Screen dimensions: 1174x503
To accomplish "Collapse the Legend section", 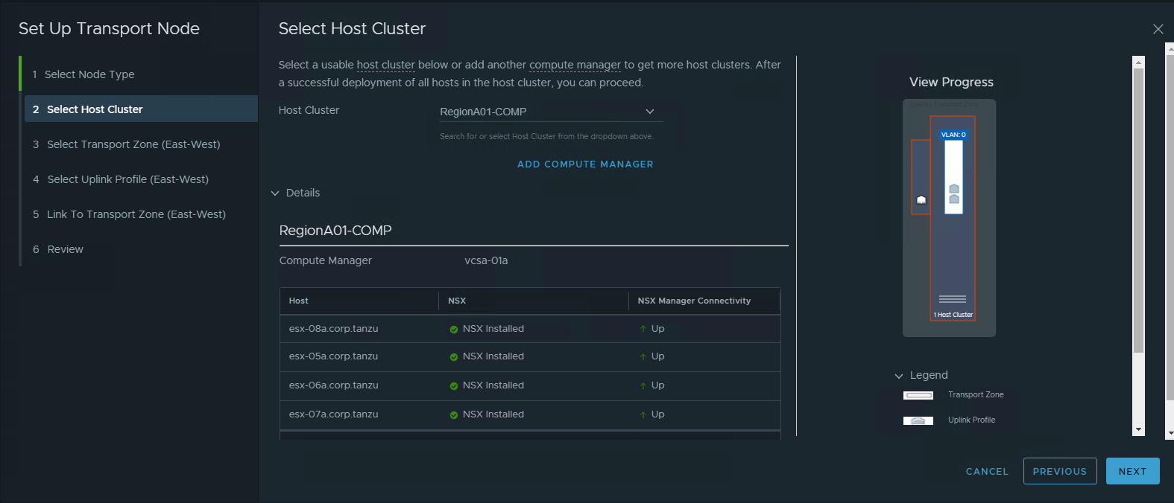I will coord(899,376).
